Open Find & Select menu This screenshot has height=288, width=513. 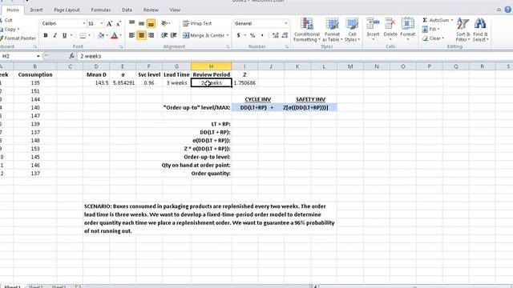click(480, 30)
